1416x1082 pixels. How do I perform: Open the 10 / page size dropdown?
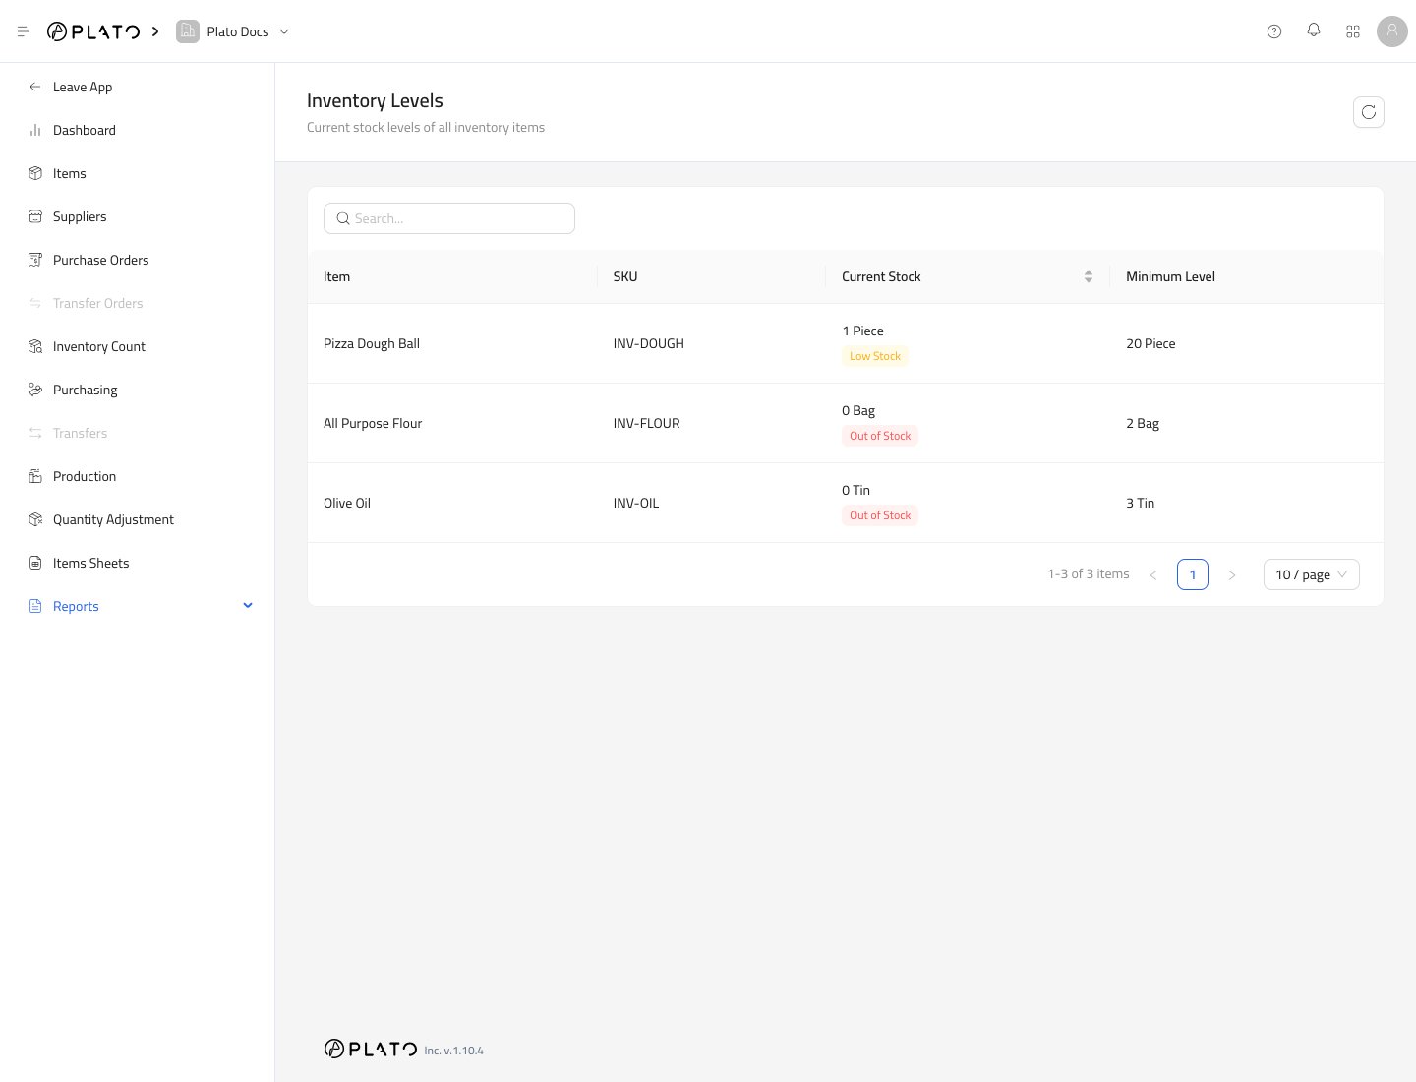tap(1312, 574)
